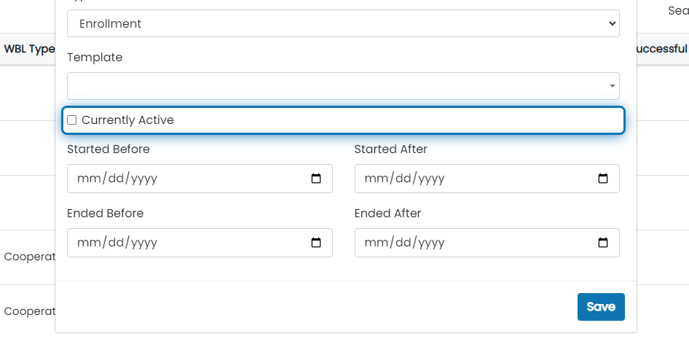The width and height of the screenshot is (689, 339).
Task: Select the year segment in Ended Before
Action: point(143,243)
